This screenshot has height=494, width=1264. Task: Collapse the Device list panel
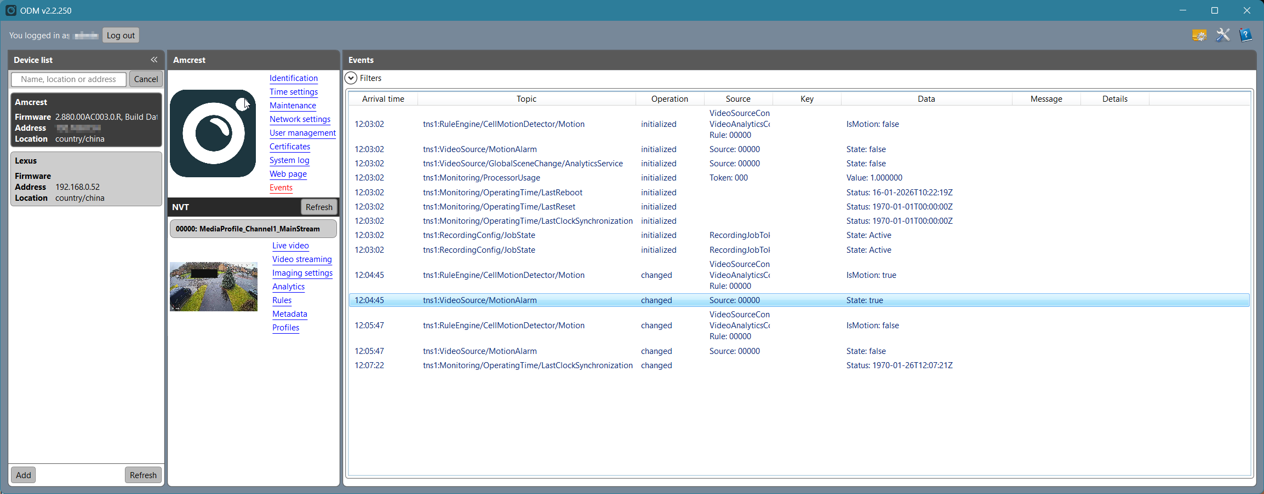[154, 60]
